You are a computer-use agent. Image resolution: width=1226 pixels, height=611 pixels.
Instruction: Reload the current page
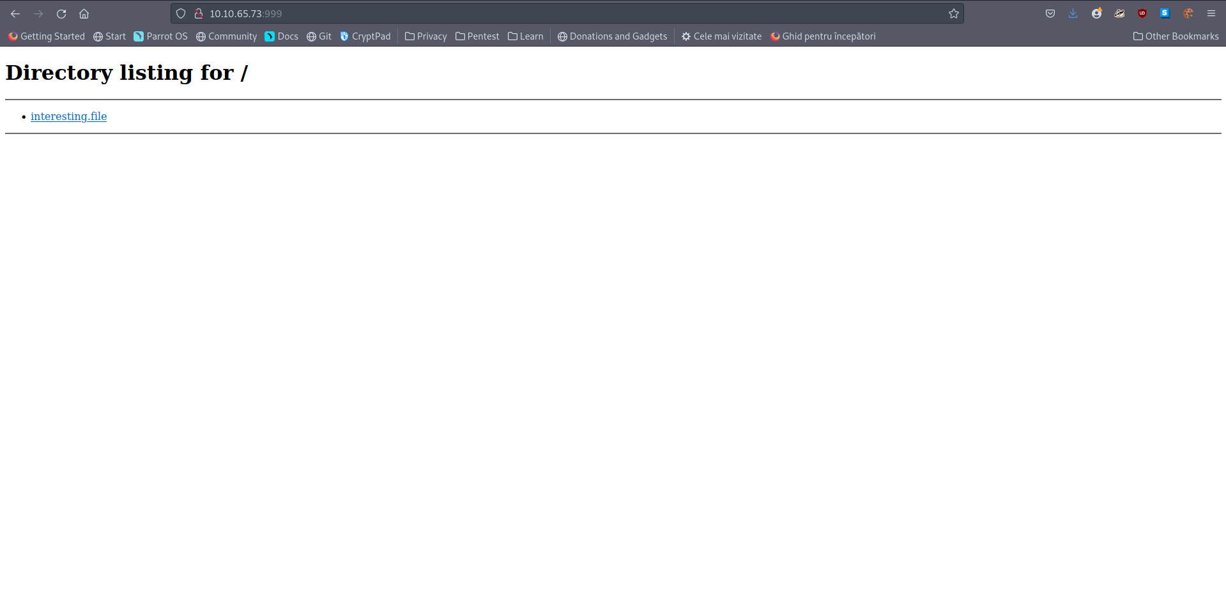61,13
